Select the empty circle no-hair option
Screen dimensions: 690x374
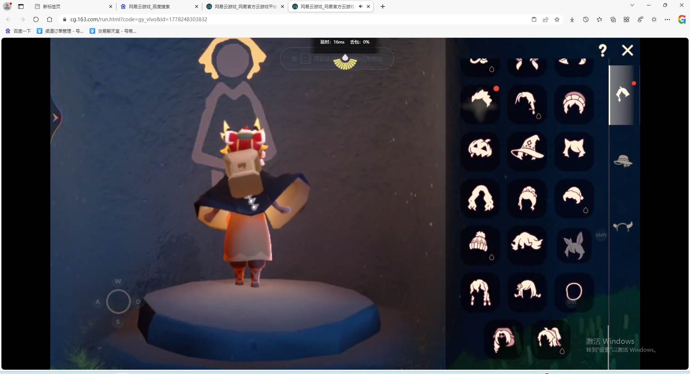pyautogui.click(x=574, y=292)
